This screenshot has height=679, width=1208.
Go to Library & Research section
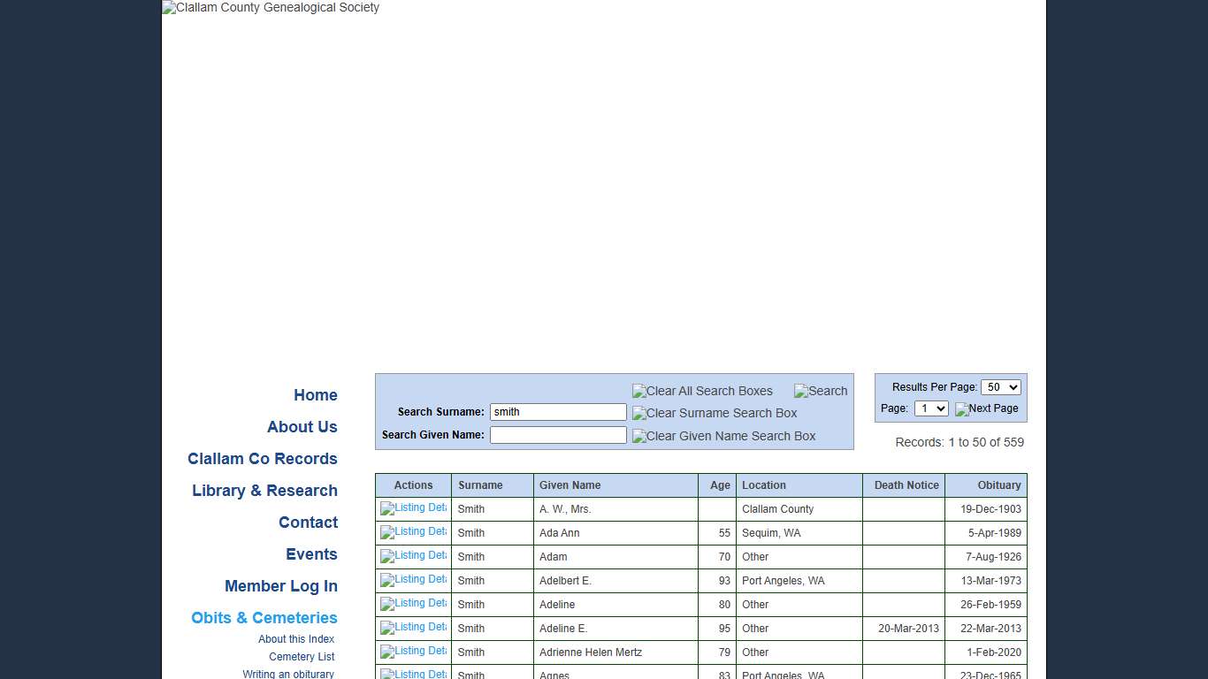coord(264,491)
